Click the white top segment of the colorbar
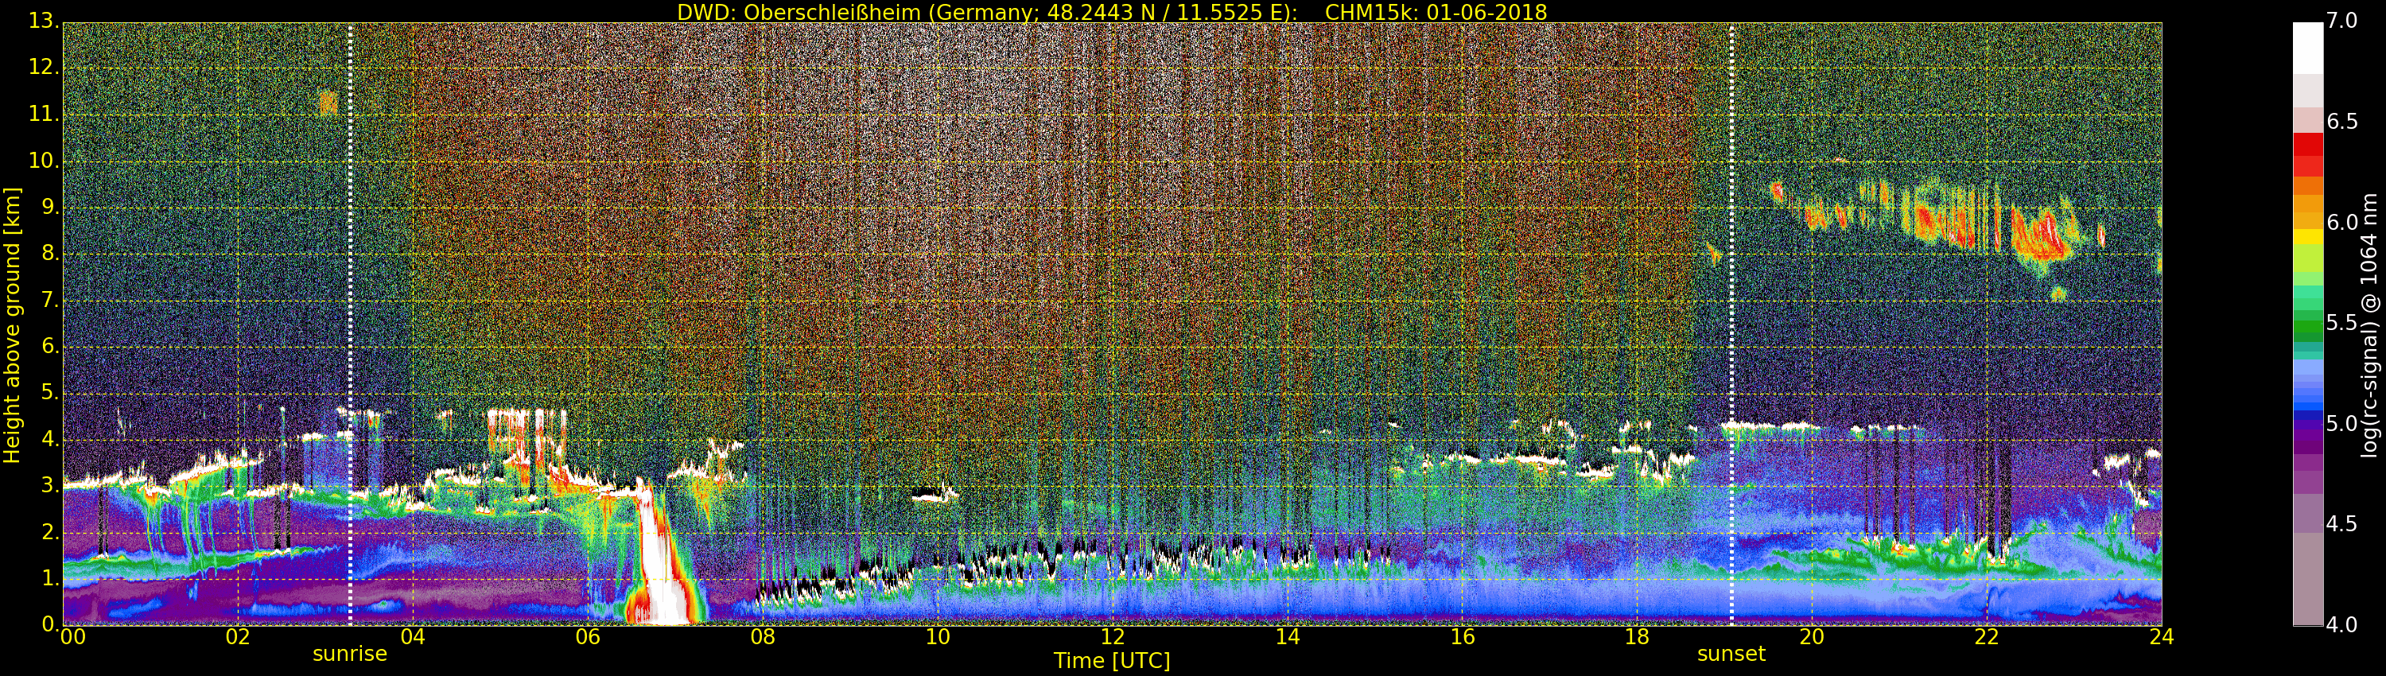The image size is (2386, 676). coord(2307,47)
